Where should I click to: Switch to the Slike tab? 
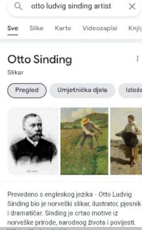pos(36,28)
